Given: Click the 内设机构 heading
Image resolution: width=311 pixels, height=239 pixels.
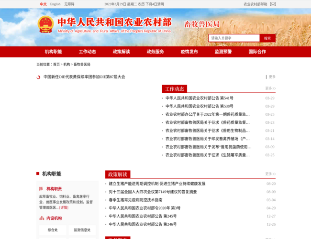Looking at the screenshot, I should [54, 218].
